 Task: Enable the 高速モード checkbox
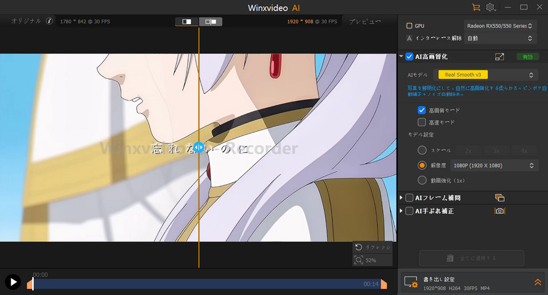coord(422,122)
